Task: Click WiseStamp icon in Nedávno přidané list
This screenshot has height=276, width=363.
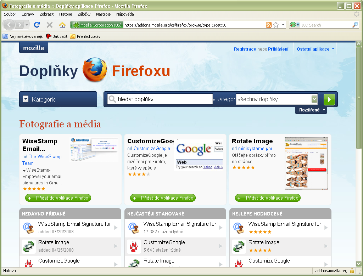Action: 29,228
